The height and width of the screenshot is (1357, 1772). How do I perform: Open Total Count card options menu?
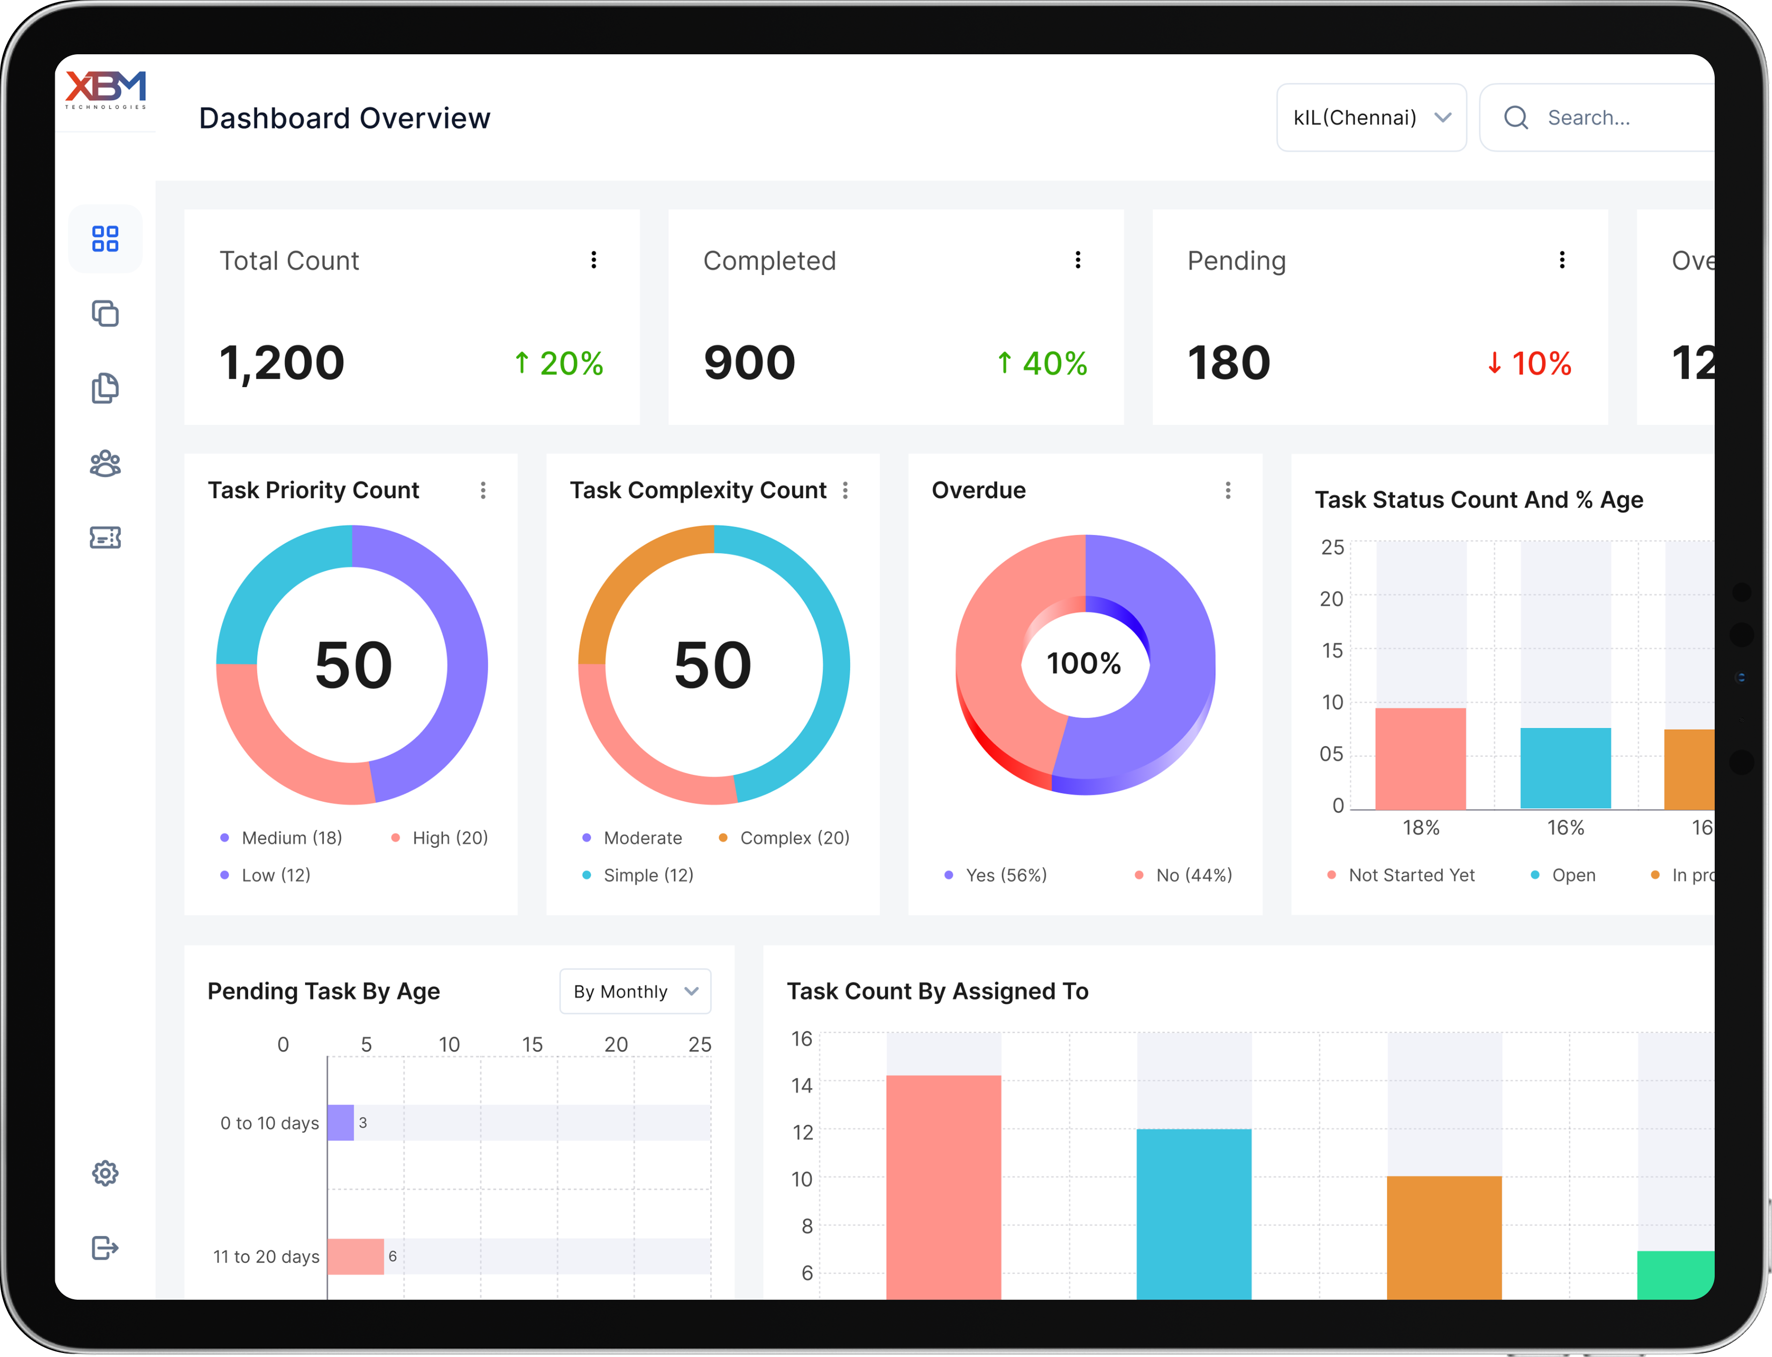point(594,260)
